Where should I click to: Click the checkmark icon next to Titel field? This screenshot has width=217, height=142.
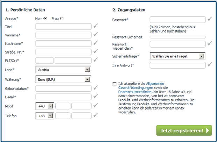tap(96, 26)
